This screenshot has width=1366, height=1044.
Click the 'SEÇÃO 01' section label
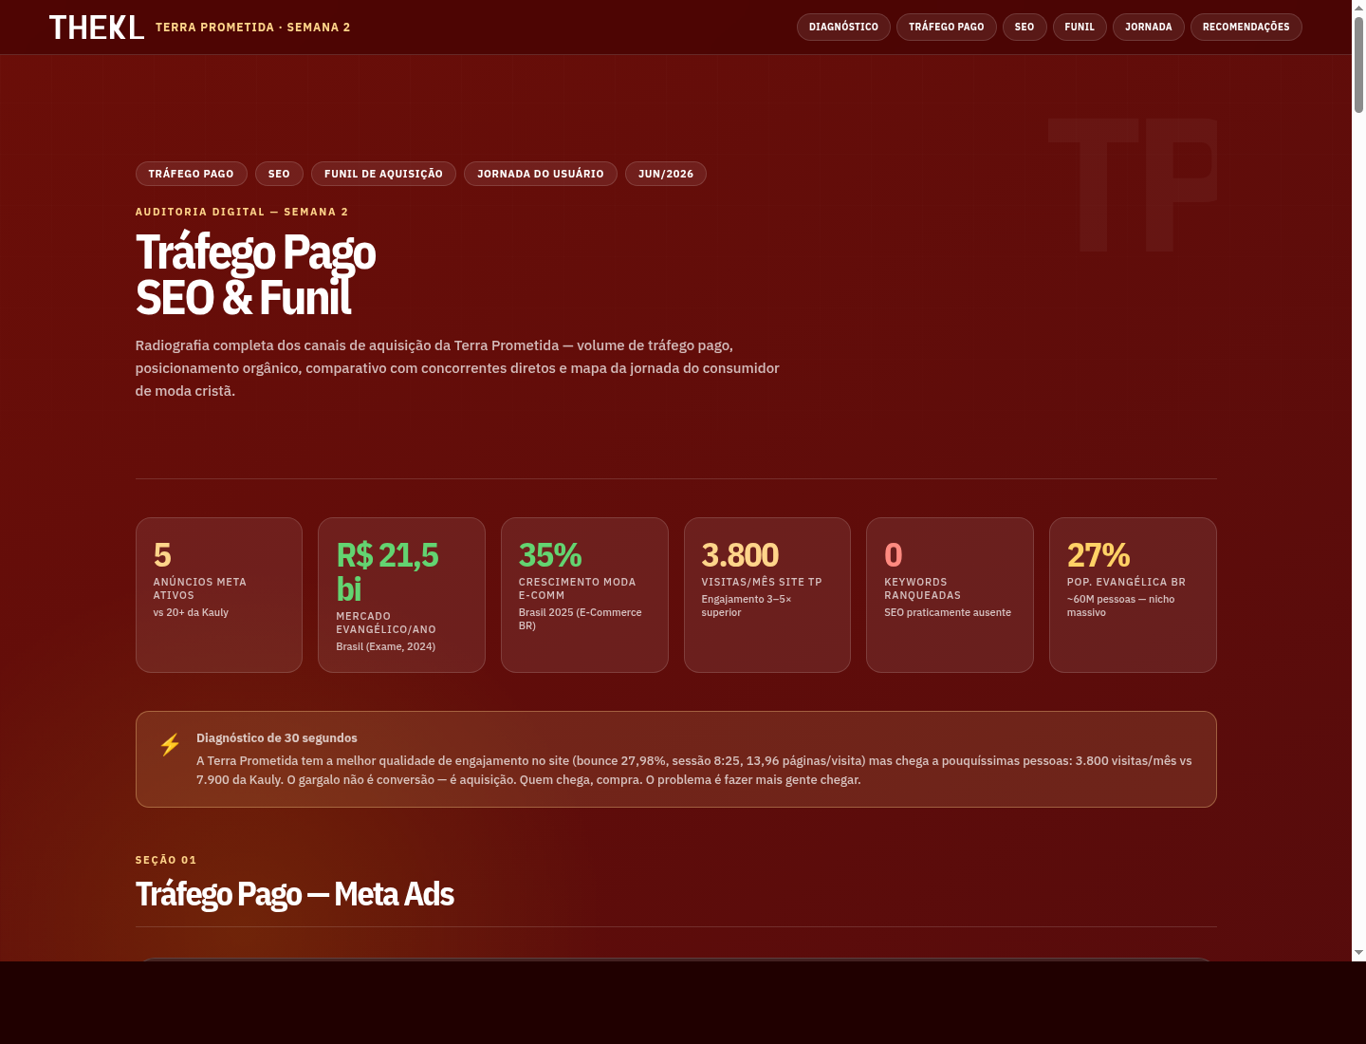click(166, 860)
